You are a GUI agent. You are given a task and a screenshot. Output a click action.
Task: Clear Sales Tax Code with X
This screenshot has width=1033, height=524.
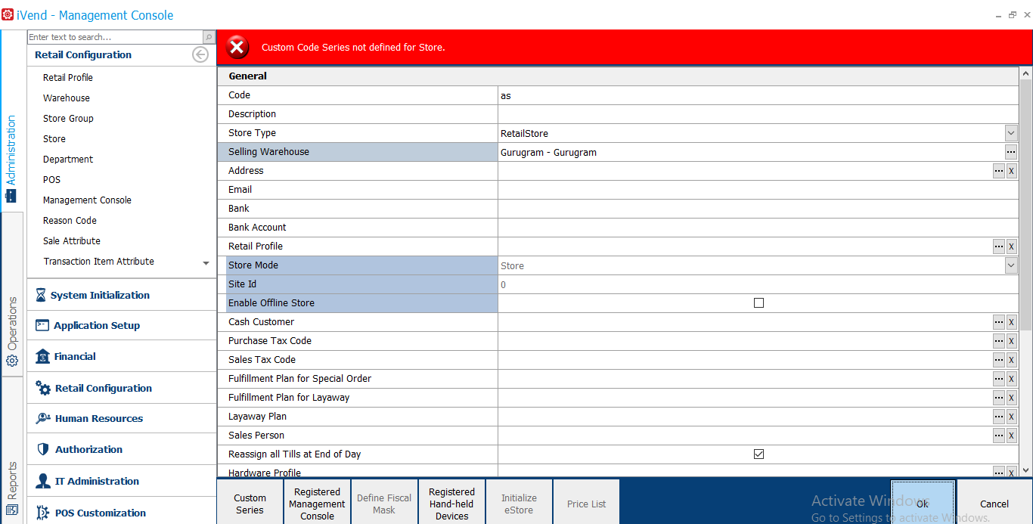point(1011,360)
